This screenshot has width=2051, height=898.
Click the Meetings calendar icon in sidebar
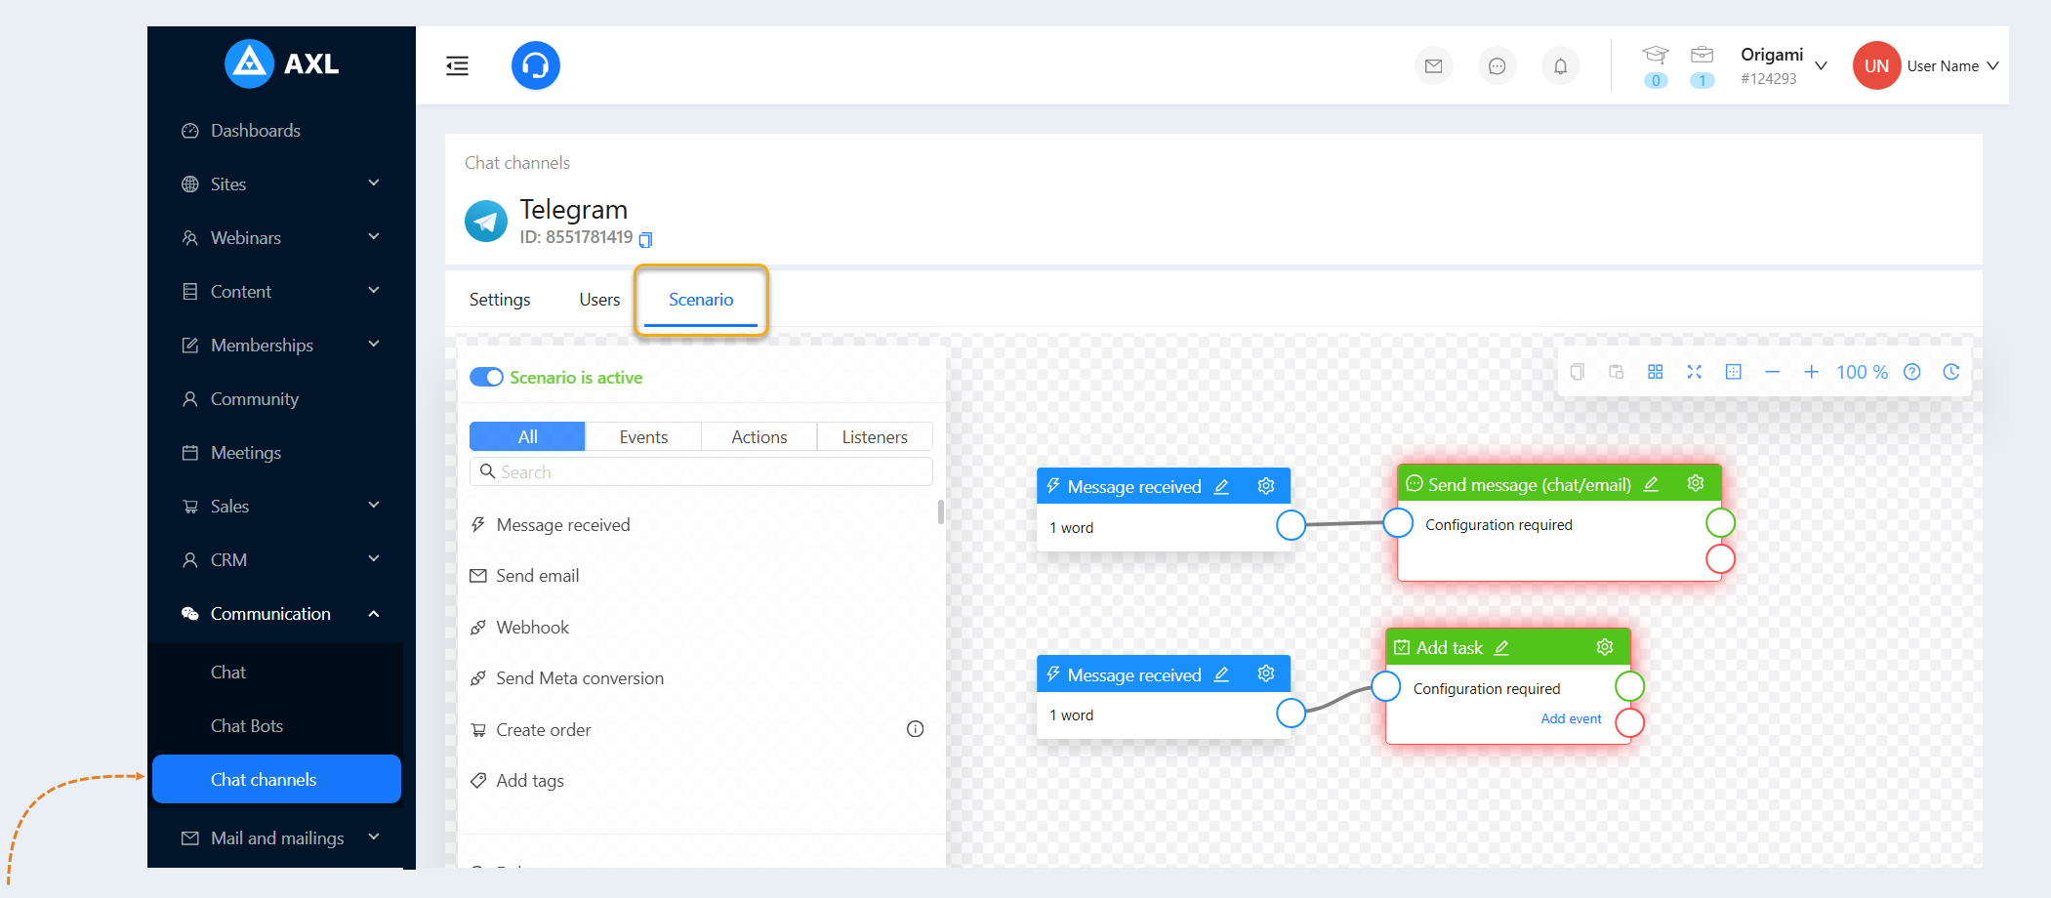click(x=190, y=453)
